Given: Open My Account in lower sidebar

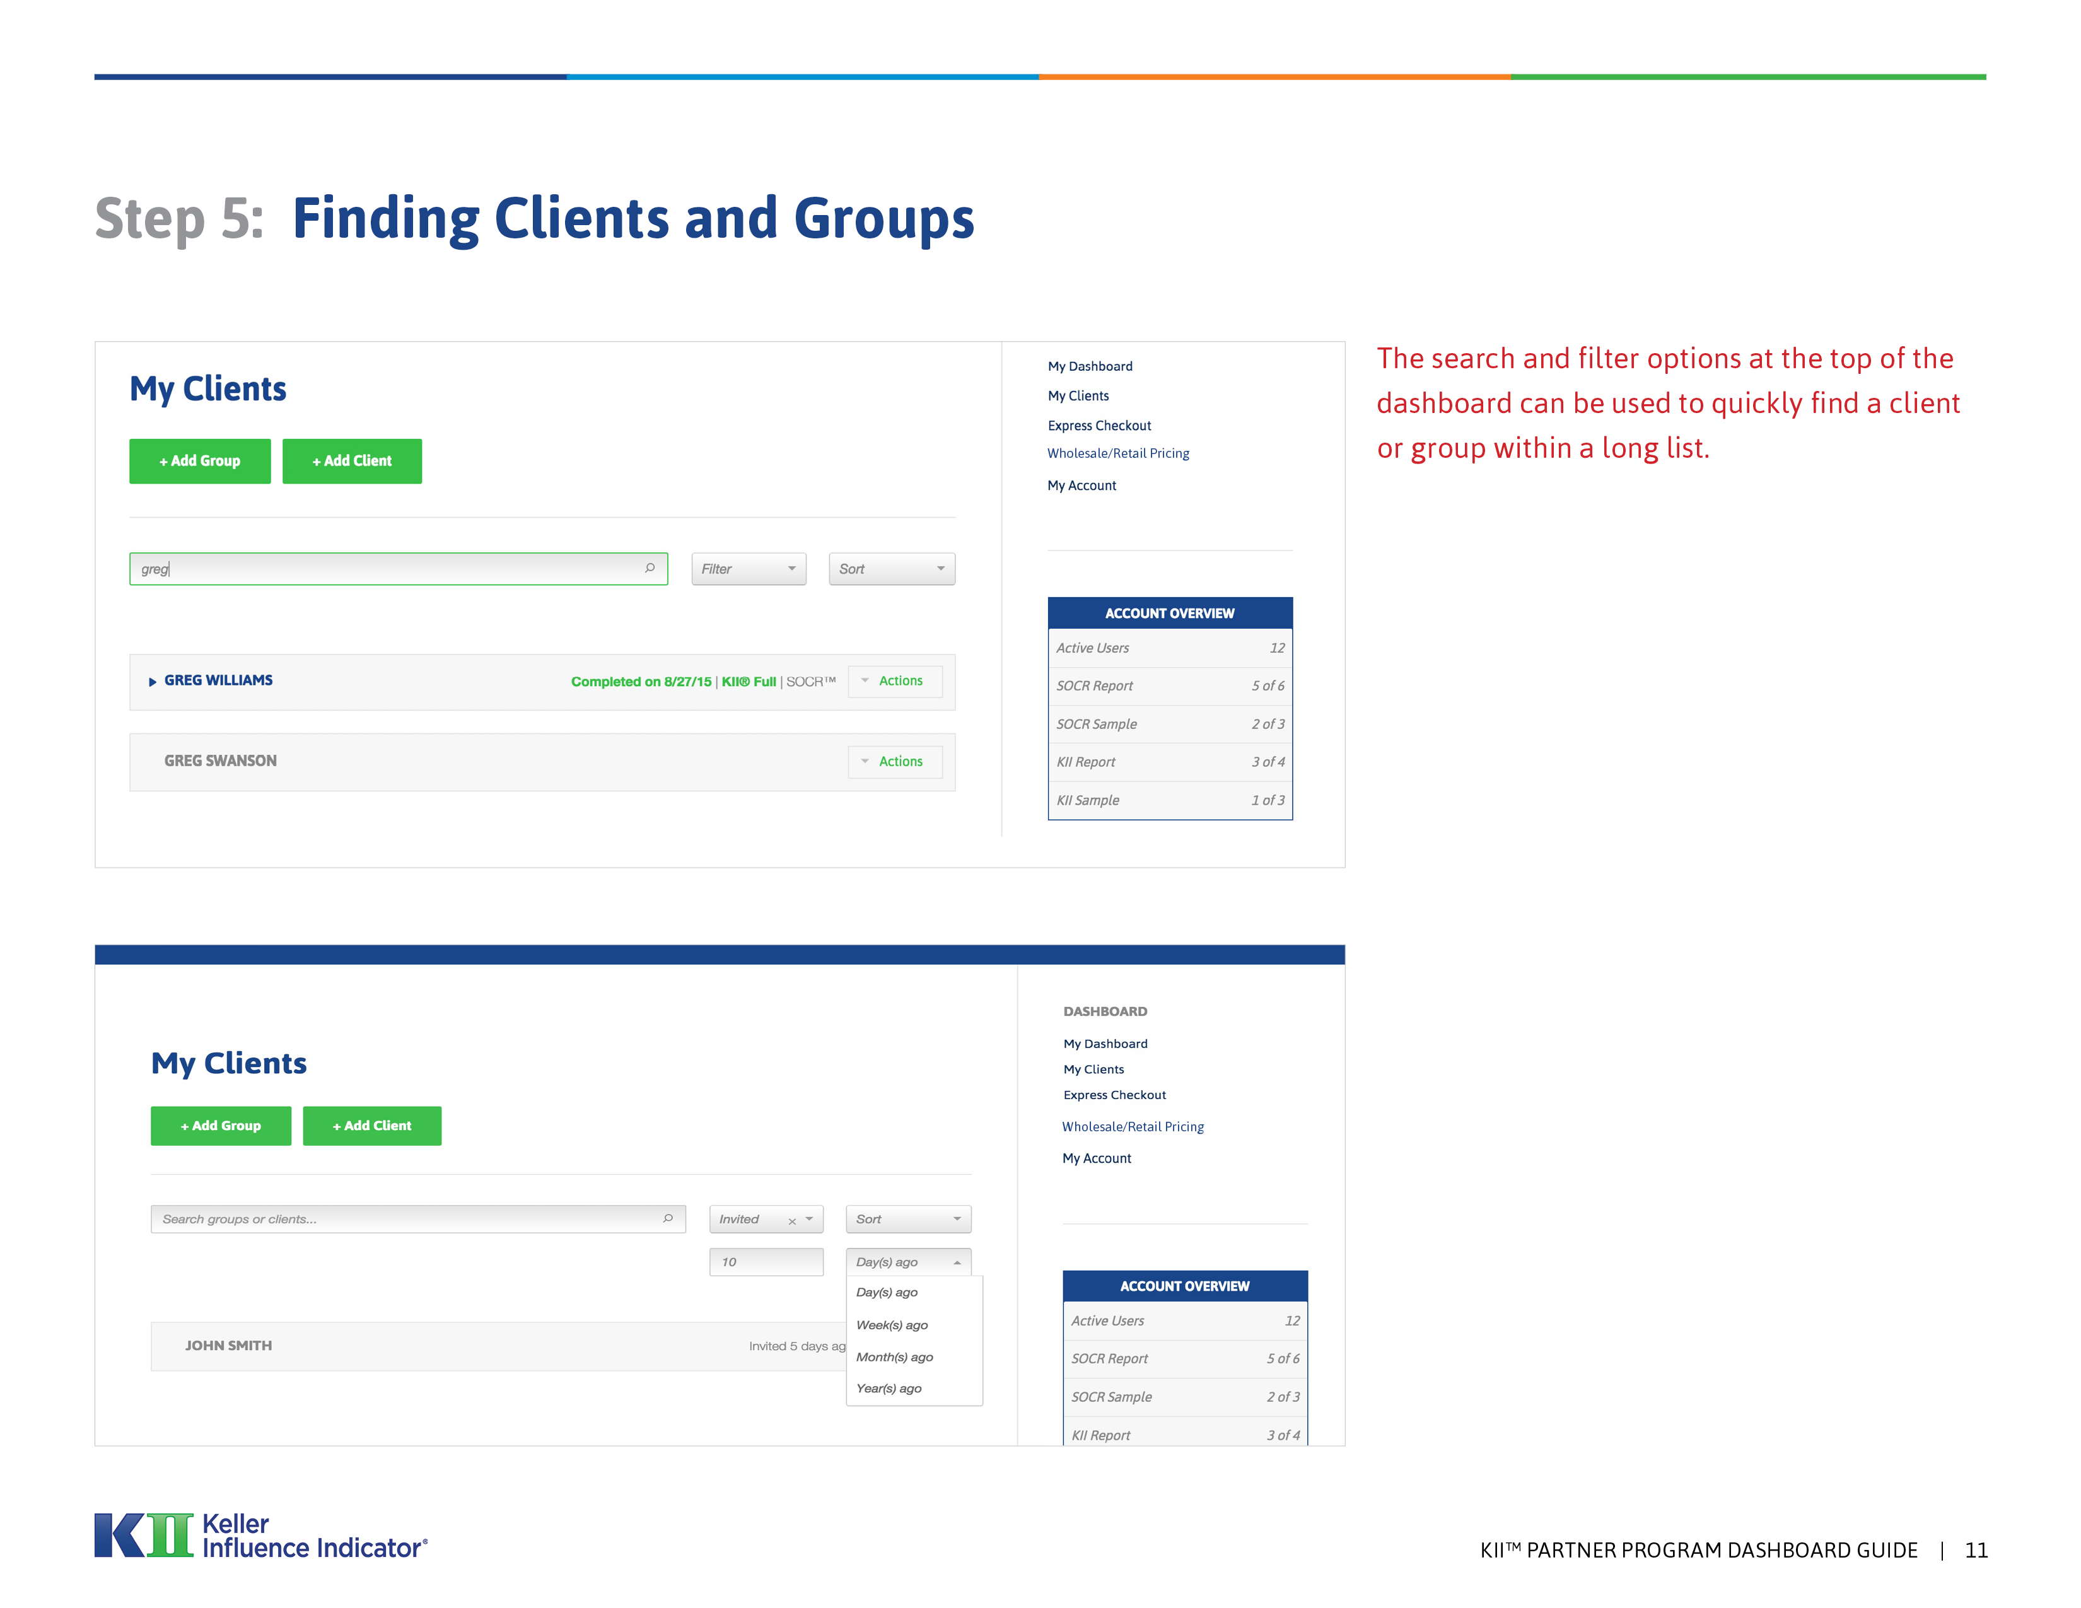Looking at the screenshot, I should pyautogui.click(x=1097, y=1159).
